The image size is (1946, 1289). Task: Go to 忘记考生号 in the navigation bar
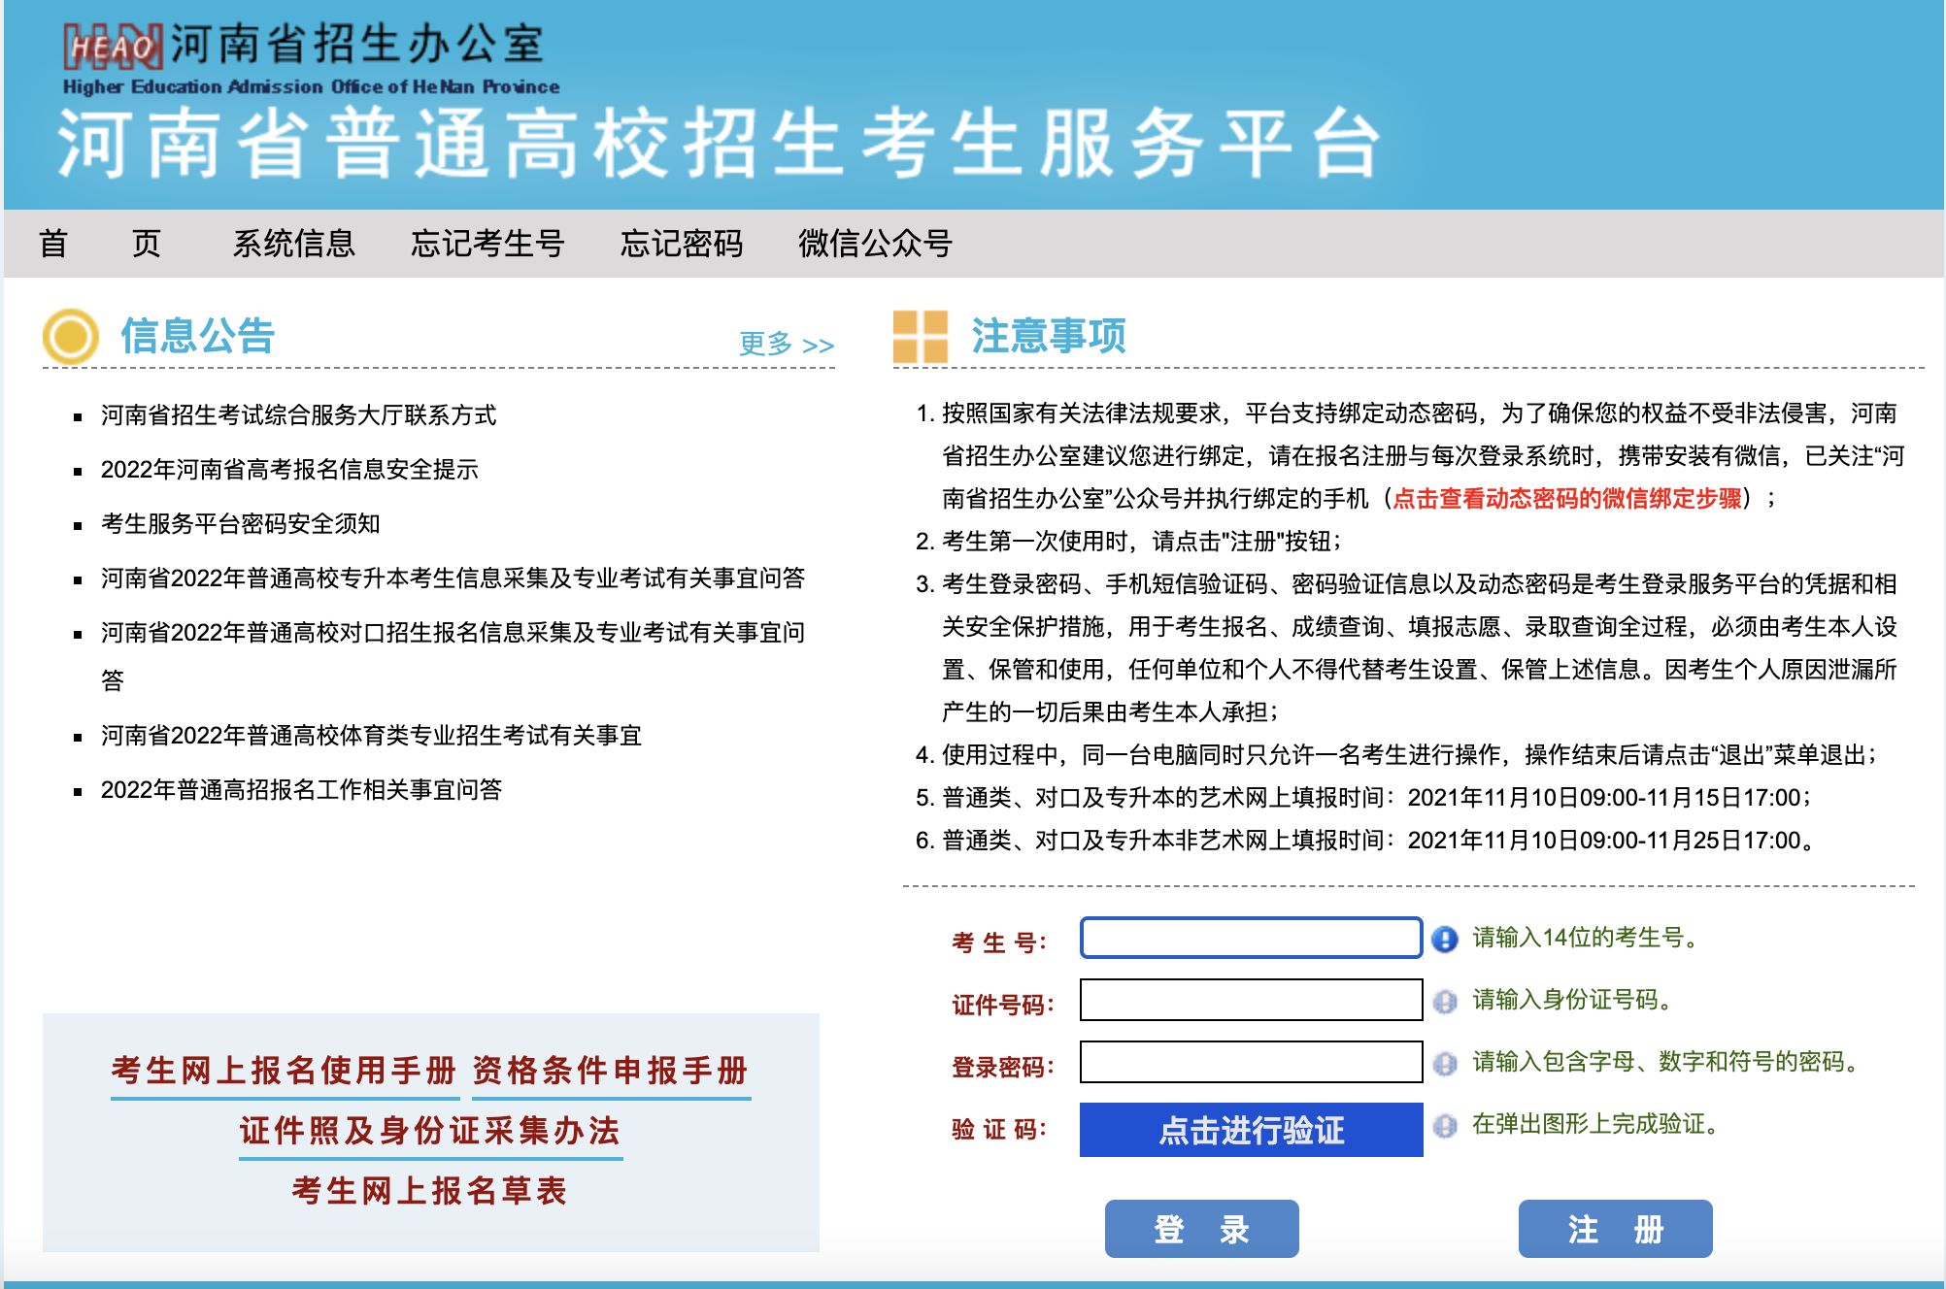(487, 244)
